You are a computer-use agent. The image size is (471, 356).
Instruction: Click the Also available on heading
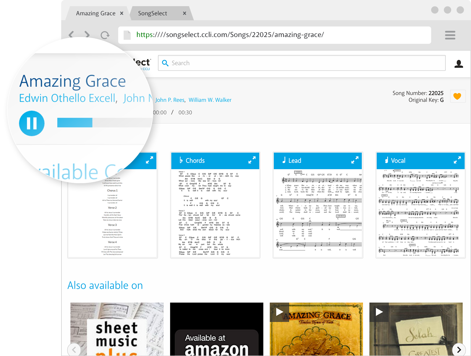click(105, 285)
